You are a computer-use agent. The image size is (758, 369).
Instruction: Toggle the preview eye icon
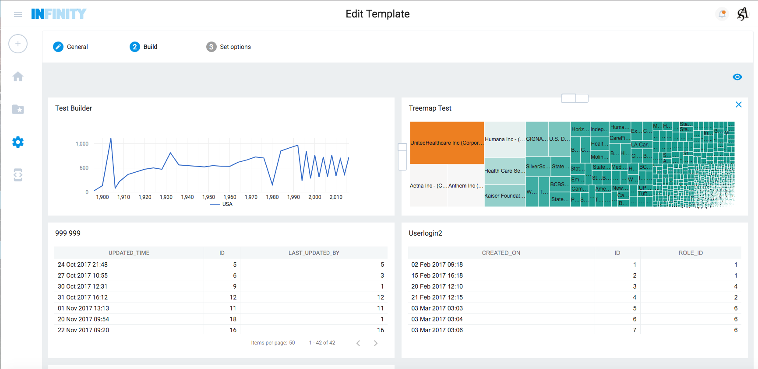click(x=737, y=77)
